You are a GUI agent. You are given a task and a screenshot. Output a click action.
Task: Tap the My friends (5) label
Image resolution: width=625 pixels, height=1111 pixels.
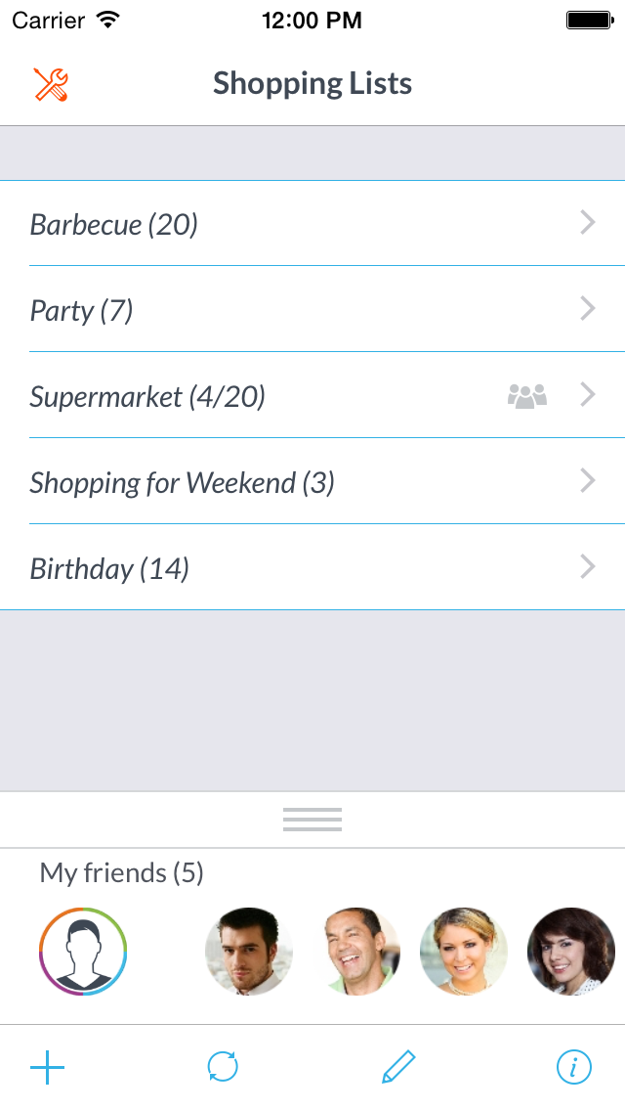coord(122,872)
